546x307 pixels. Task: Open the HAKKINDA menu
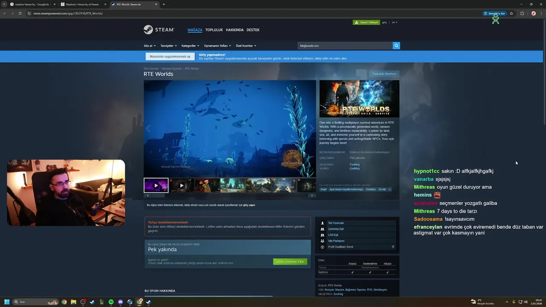pyautogui.click(x=235, y=30)
